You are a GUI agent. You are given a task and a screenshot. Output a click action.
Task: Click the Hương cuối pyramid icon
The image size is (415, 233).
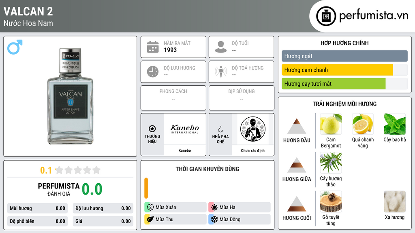[x=297, y=204]
